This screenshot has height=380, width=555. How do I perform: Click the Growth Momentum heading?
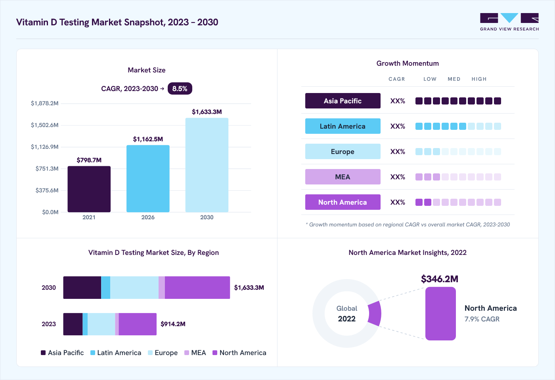tap(408, 63)
